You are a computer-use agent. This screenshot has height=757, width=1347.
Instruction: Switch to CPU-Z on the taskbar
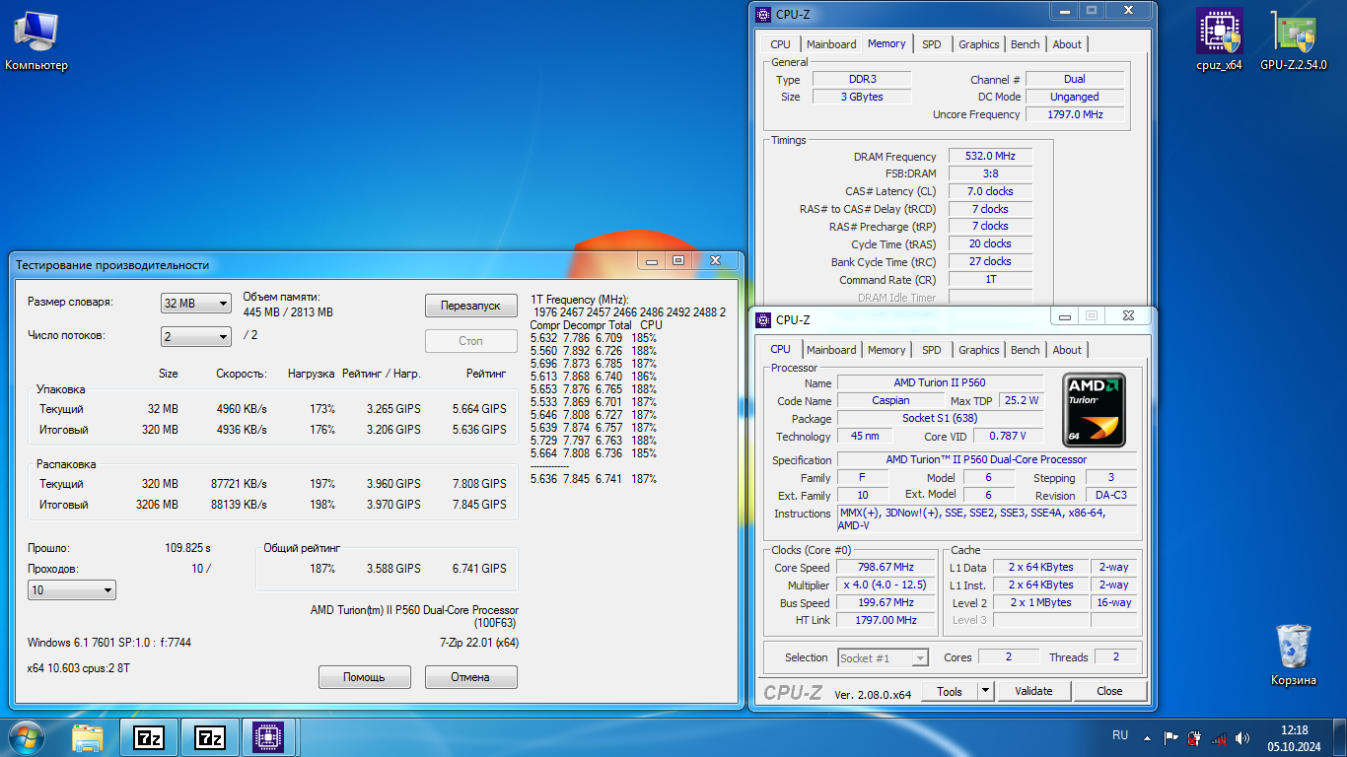(x=269, y=736)
